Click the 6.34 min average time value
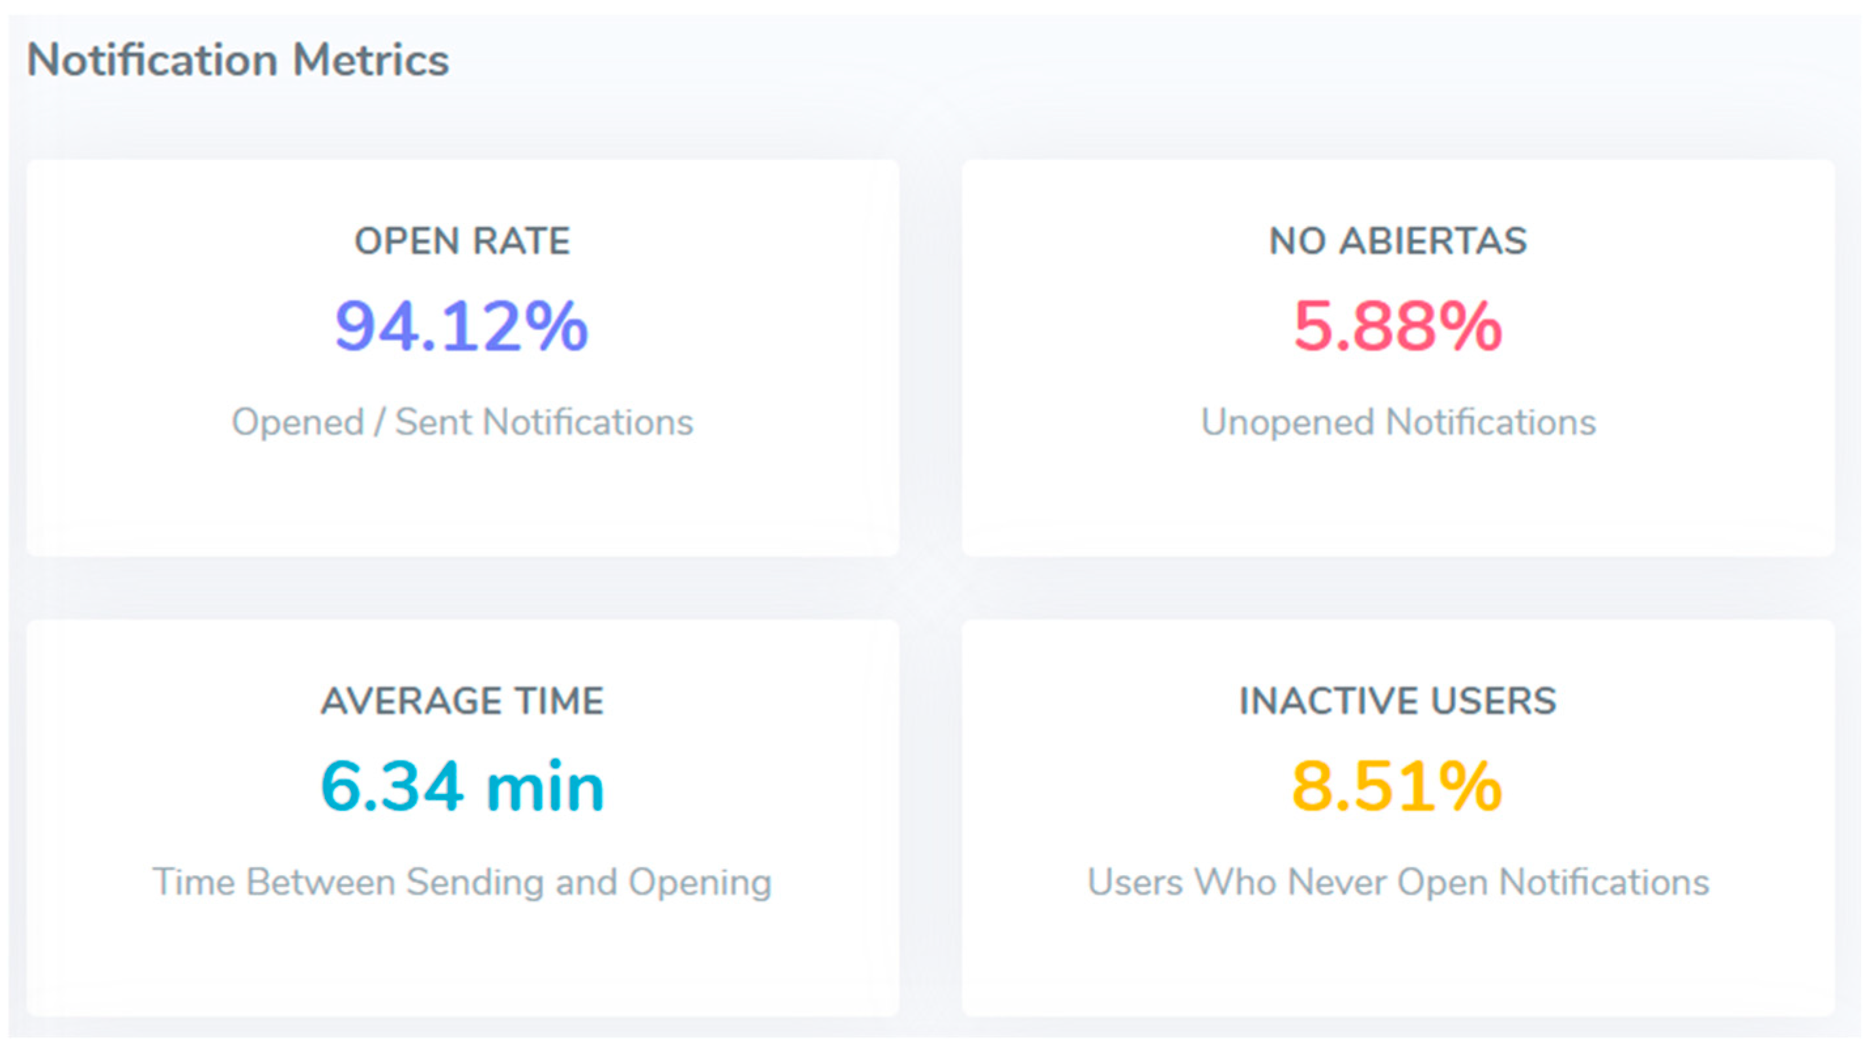Image resolution: width=1869 pixels, height=1047 pixels. click(x=462, y=786)
